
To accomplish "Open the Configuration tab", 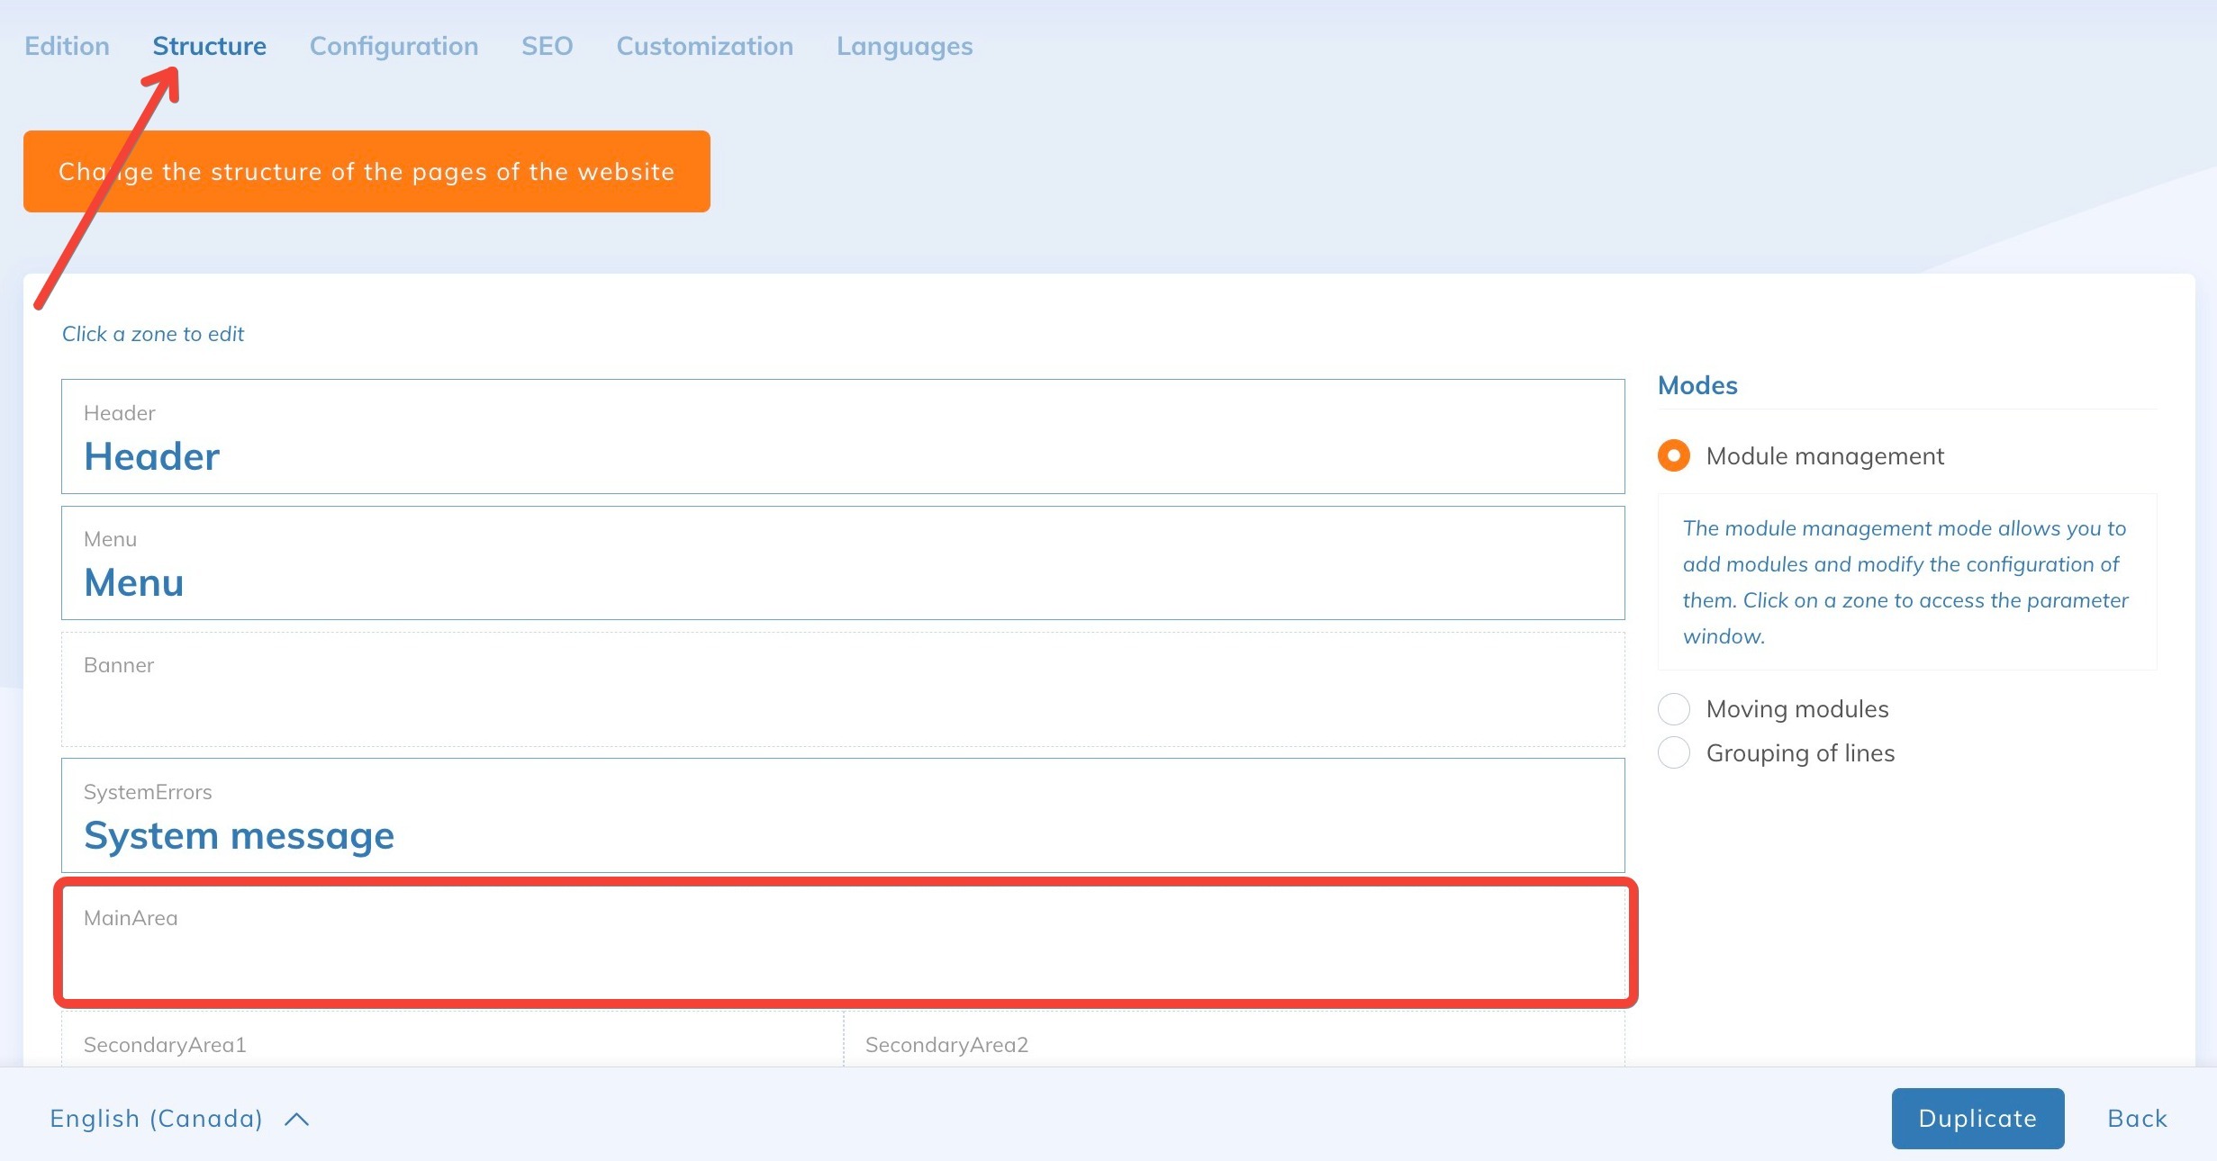I will pyautogui.click(x=394, y=46).
